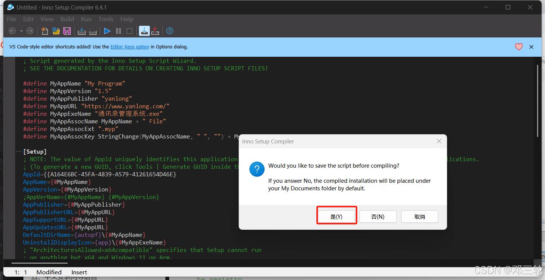Click the blue question mark dialog icon
The height and width of the screenshot is (280, 545).
(x=257, y=169)
